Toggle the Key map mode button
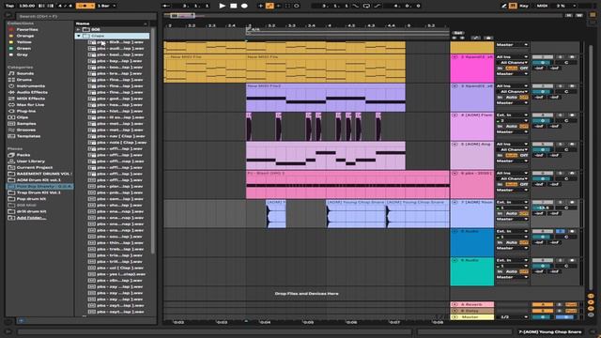The width and height of the screenshot is (601, 338). point(524,6)
